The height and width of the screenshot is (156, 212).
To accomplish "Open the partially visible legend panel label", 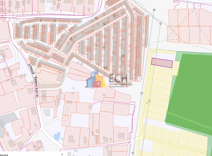I will pos(4,155).
